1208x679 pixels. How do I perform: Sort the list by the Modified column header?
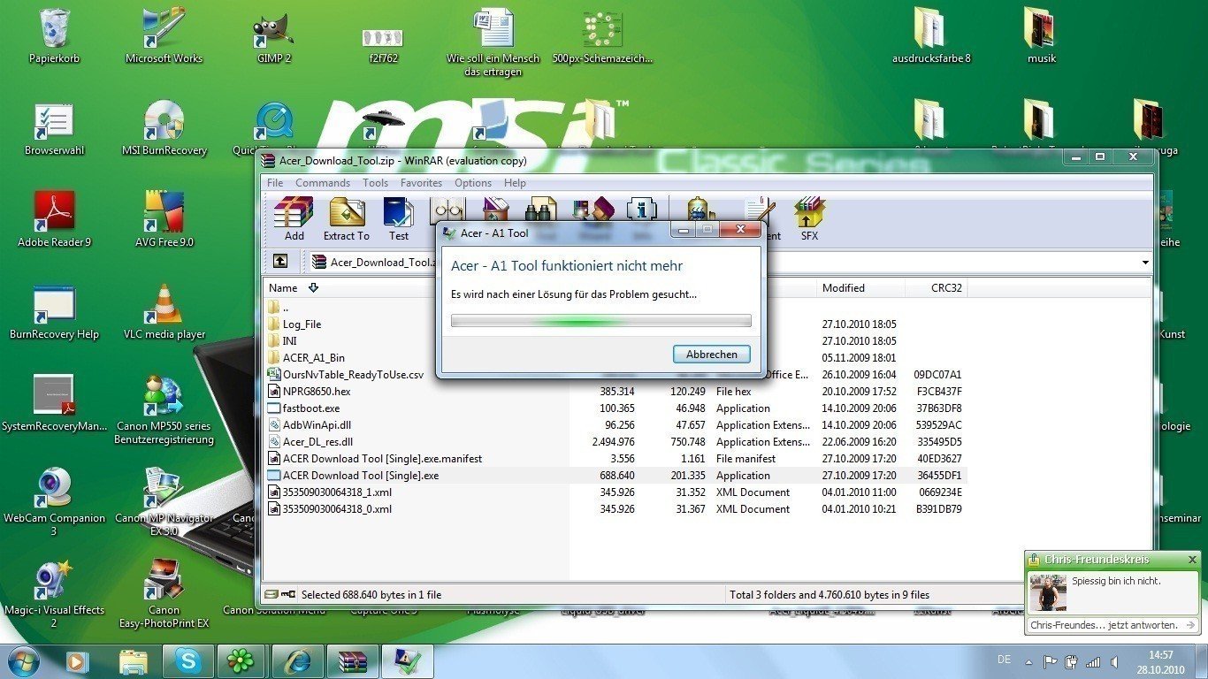pyautogui.click(x=860, y=288)
